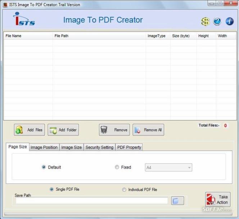The width and height of the screenshot is (239, 219).
Task: Click the Remove button with trash icon
Action: pos(114,130)
